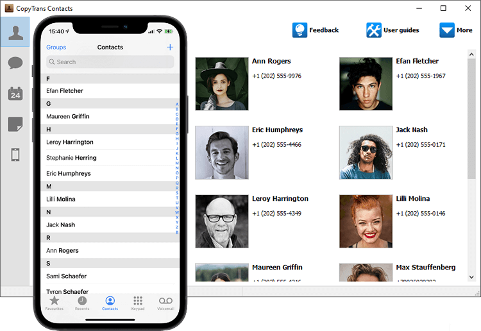This screenshot has height=331, width=481.
Task: Open the Messages speech bubble section
Action: (x=15, y=63)
